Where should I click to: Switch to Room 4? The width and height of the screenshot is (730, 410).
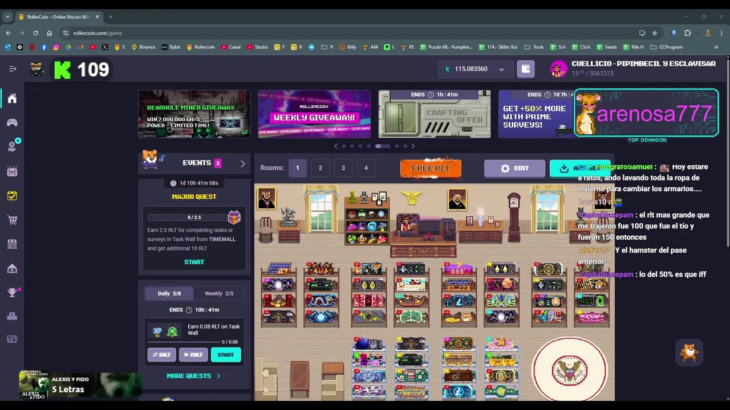click(x=366, y=168)
